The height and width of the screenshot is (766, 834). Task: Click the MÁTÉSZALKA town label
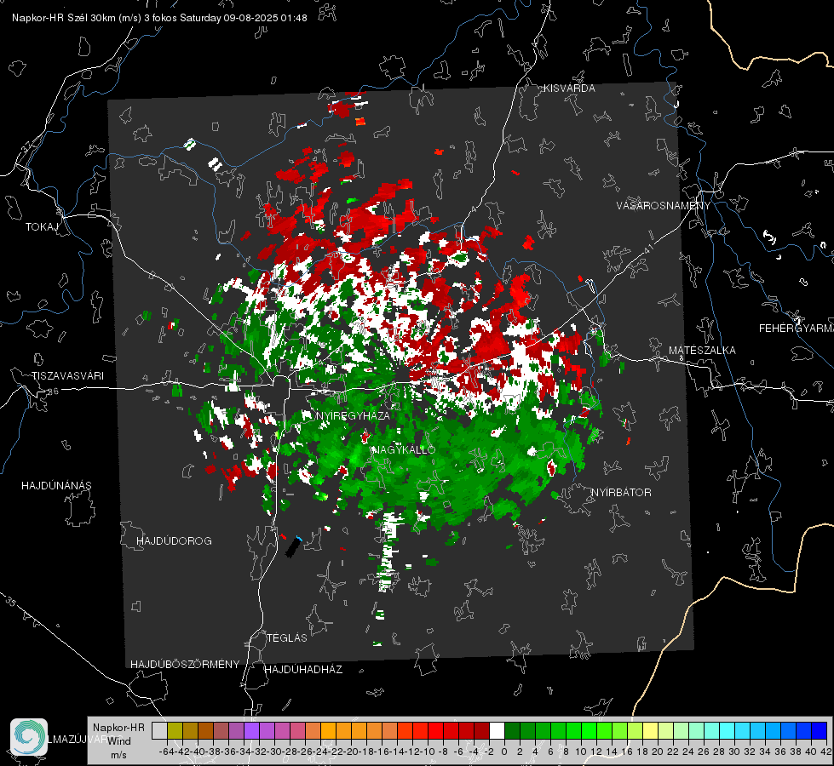click(x=702, y=351)
